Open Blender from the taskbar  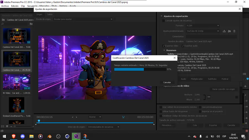click(50, 136)
